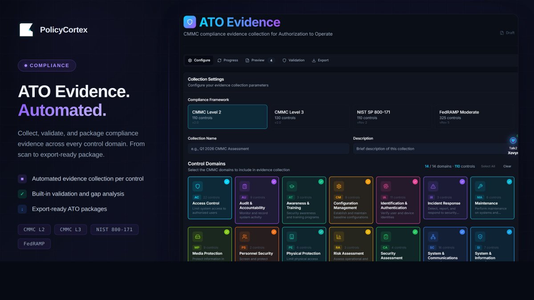Uncheck the Identification & Authentication domain checkmark
534x300 pixels.
point(415,181)
